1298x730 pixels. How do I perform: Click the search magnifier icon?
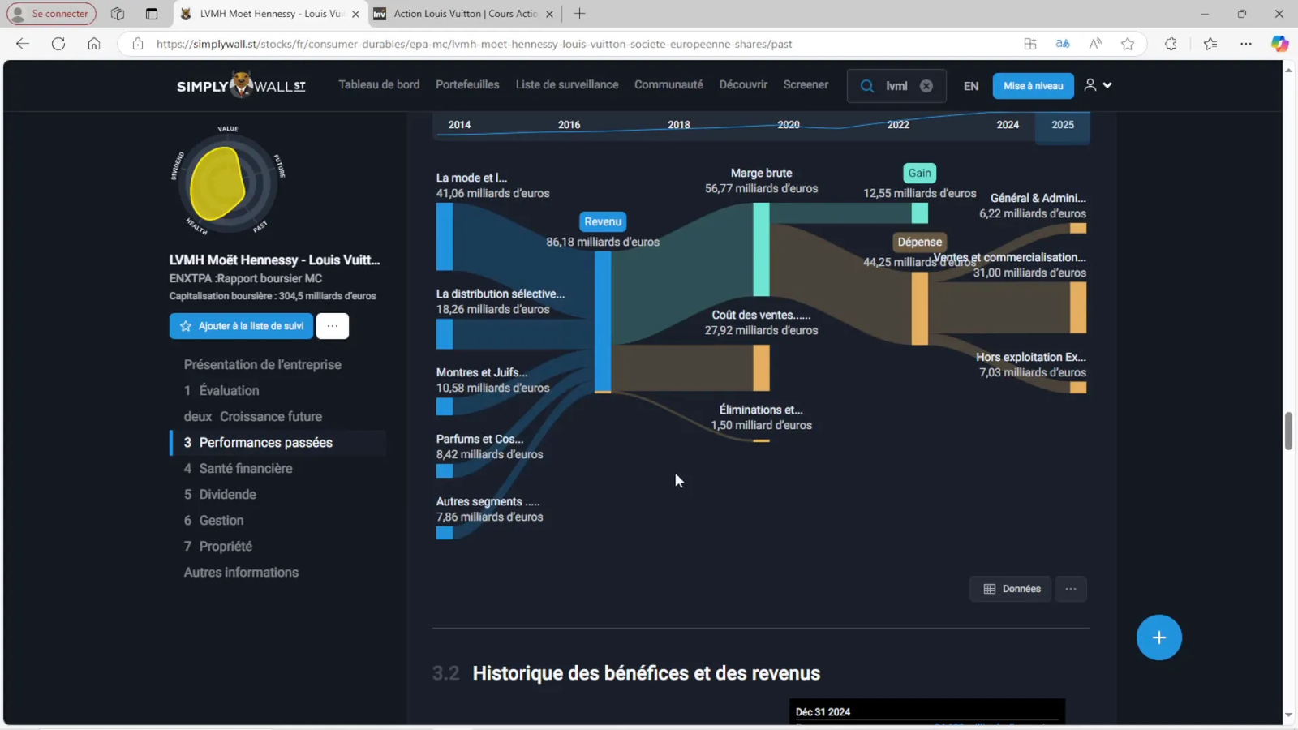[867, 86]
